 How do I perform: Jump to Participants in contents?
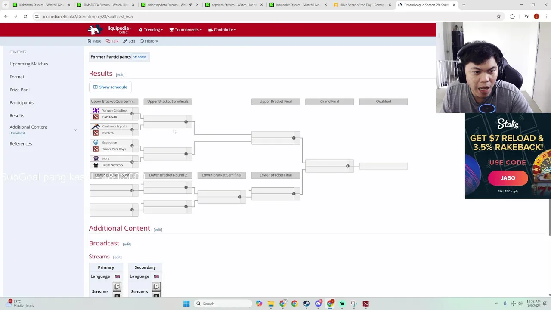pos(22,102)
